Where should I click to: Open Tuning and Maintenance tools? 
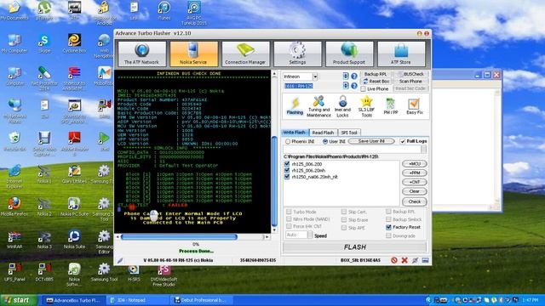[318, 106]
